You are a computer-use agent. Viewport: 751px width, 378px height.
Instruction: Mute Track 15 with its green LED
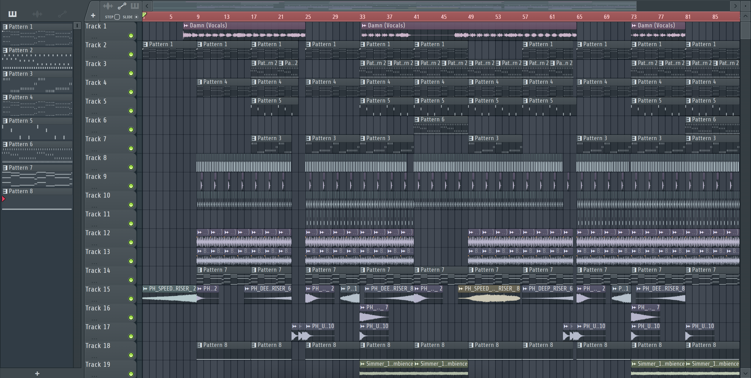pos(131,299)
